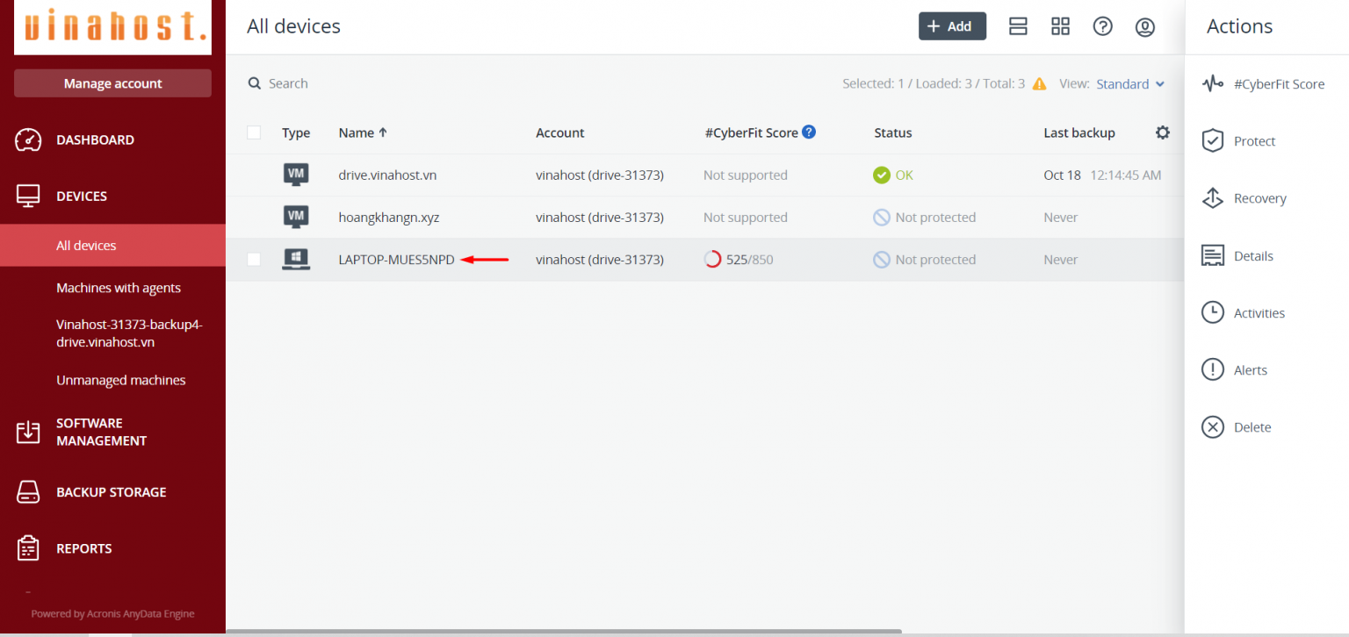Check the LAPTOP-MUES5NPD row checkbox

[254, 260]
